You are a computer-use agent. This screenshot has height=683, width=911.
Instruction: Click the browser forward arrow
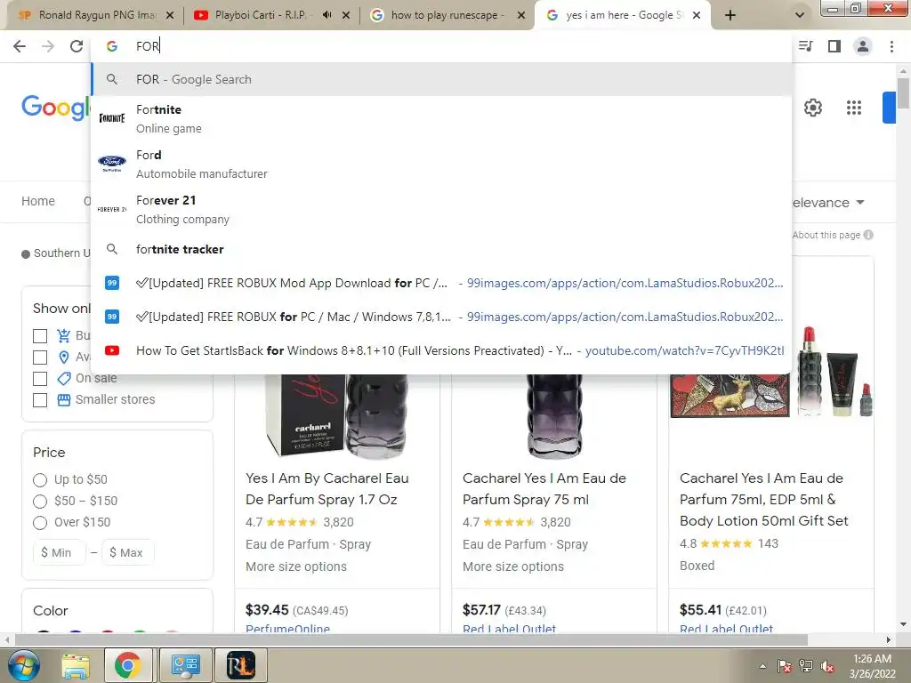click(48, 46)
